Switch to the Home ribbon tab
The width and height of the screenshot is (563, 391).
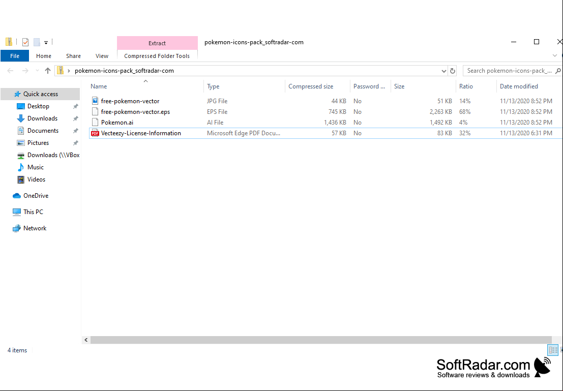click(43, 56)
